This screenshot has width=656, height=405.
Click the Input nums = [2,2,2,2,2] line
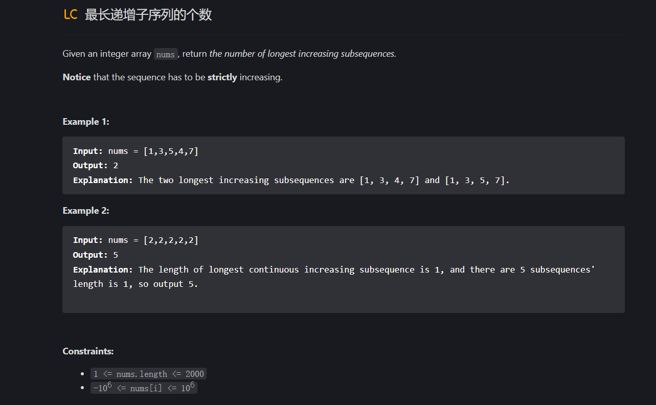tap(136, 240)
